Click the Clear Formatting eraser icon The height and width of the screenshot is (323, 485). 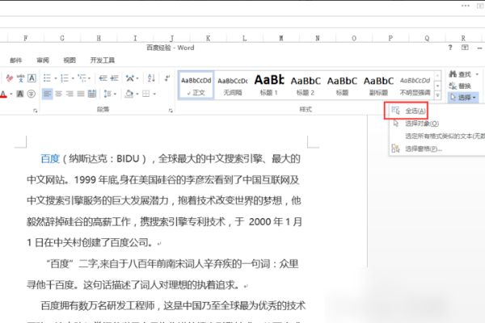pos(9,78)
